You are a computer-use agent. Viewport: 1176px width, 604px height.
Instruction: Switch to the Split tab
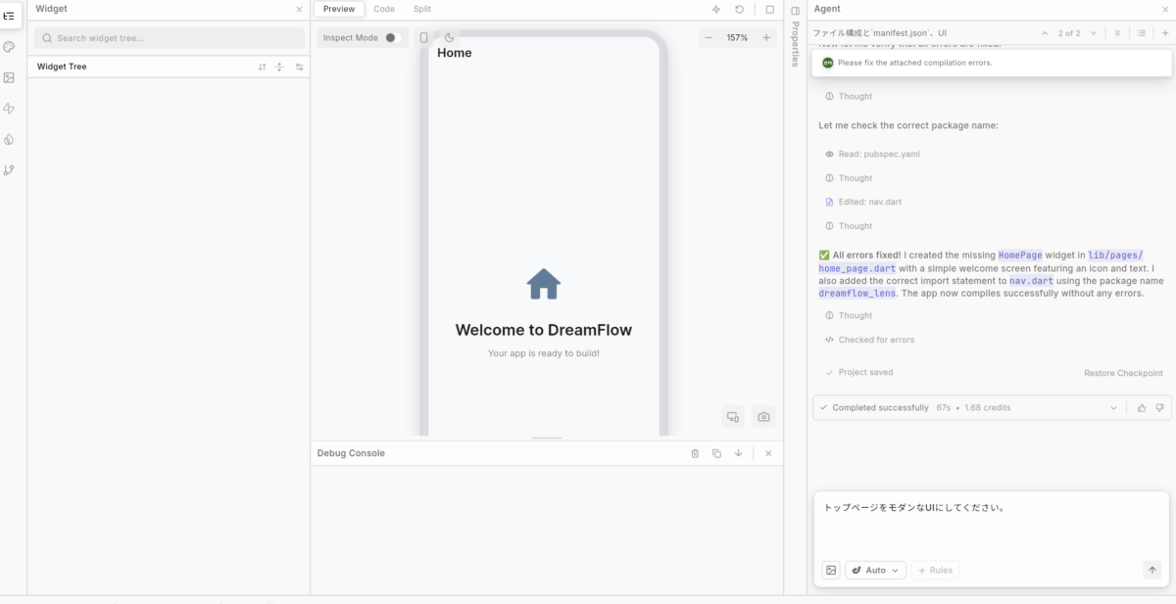(421, 9)
